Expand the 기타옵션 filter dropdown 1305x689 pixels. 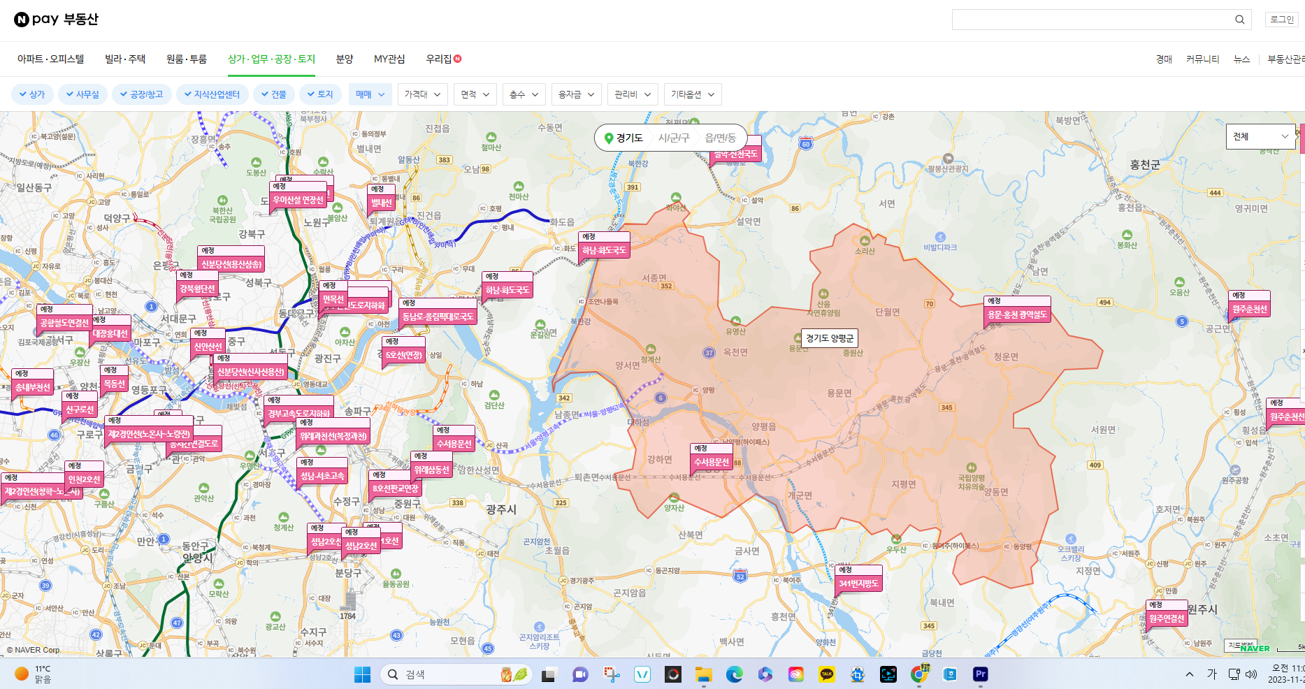(x=693, y=94)
